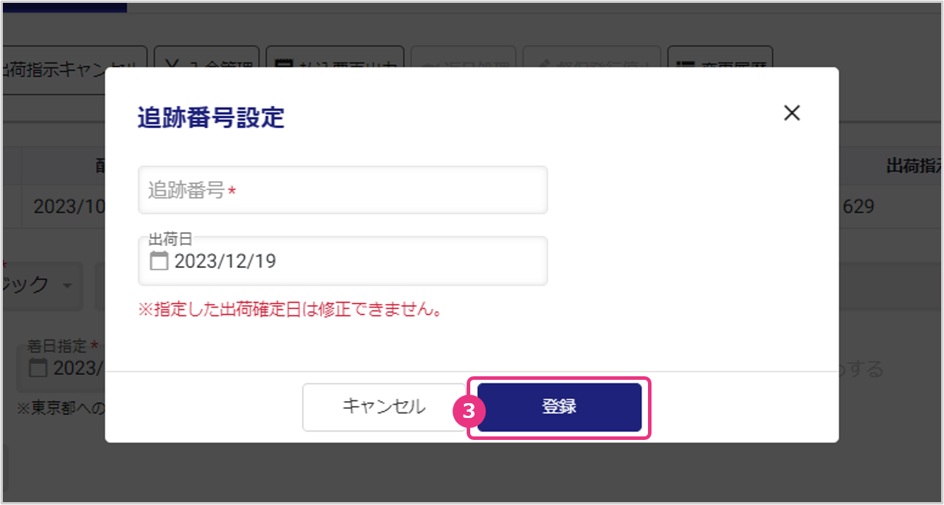Open the 入金管理 toolbar button
This screenshot has width=944, height=505.
point(207,69)
